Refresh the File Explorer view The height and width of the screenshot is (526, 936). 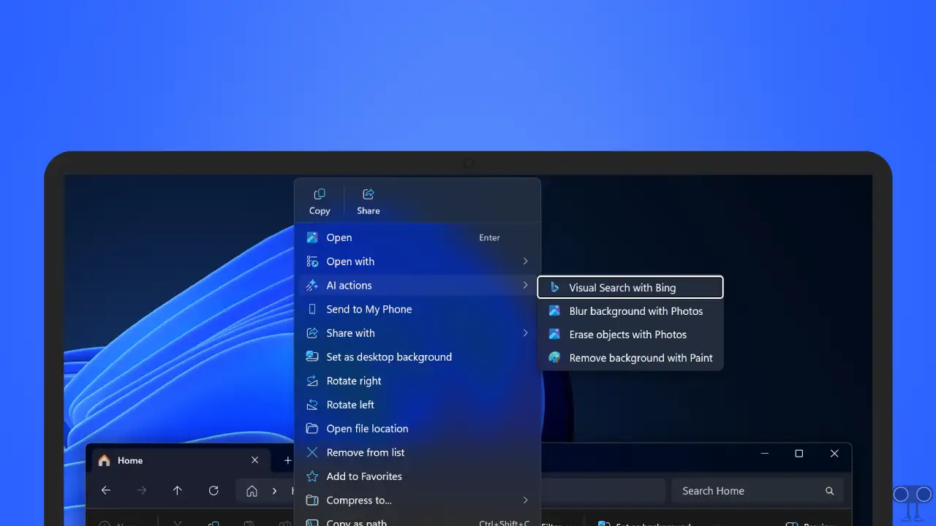[214, 490]
